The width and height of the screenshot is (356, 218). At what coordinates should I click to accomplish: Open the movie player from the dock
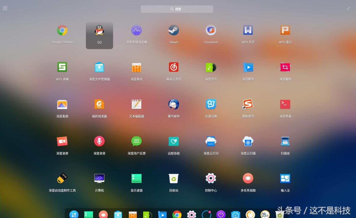pos(162,215)
